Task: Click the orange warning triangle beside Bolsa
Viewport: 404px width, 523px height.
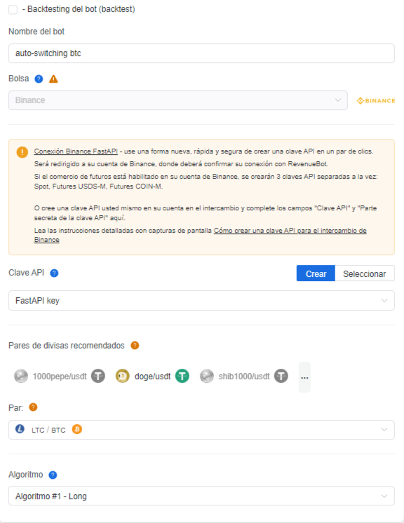Action: coord(54,79)
